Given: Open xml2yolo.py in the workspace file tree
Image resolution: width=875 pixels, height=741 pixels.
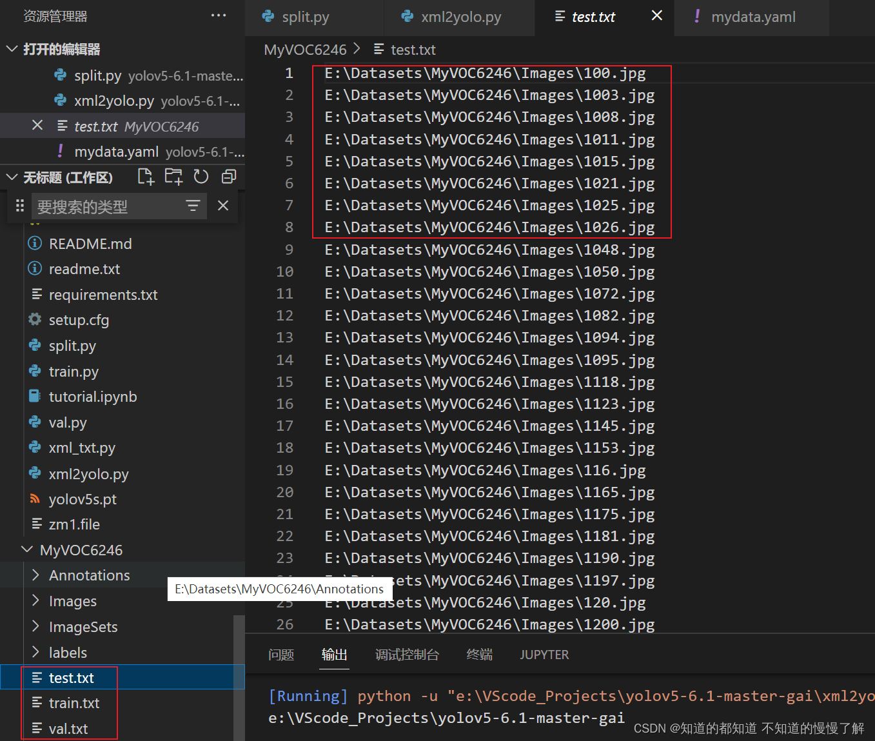Looking at the screenshot, I should tap(88, 473).
